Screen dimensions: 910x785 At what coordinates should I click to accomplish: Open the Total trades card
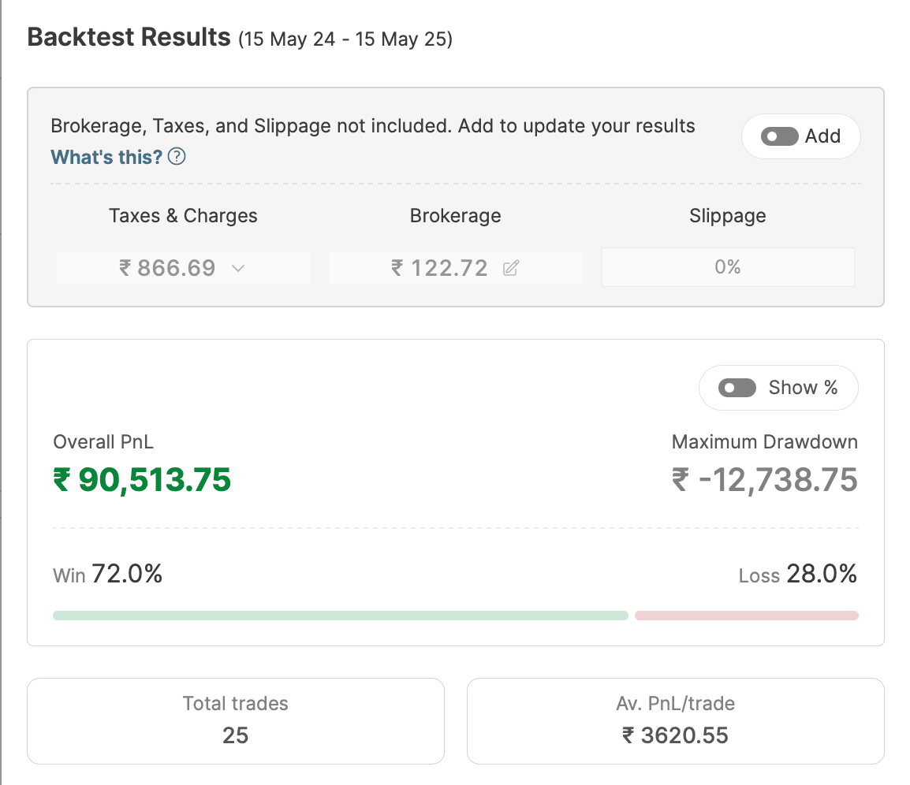(x=235, y=720)
